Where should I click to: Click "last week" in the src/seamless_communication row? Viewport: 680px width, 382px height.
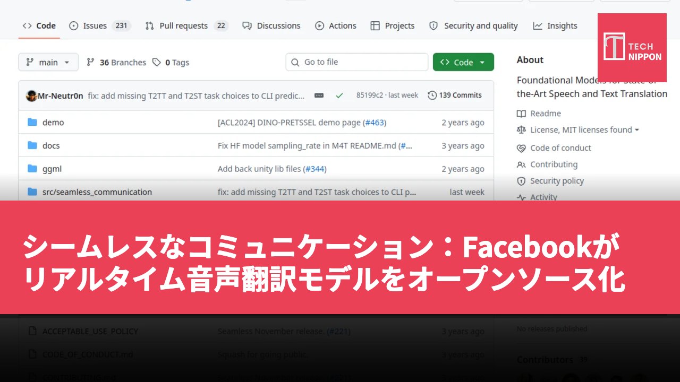tap(467, 192)
